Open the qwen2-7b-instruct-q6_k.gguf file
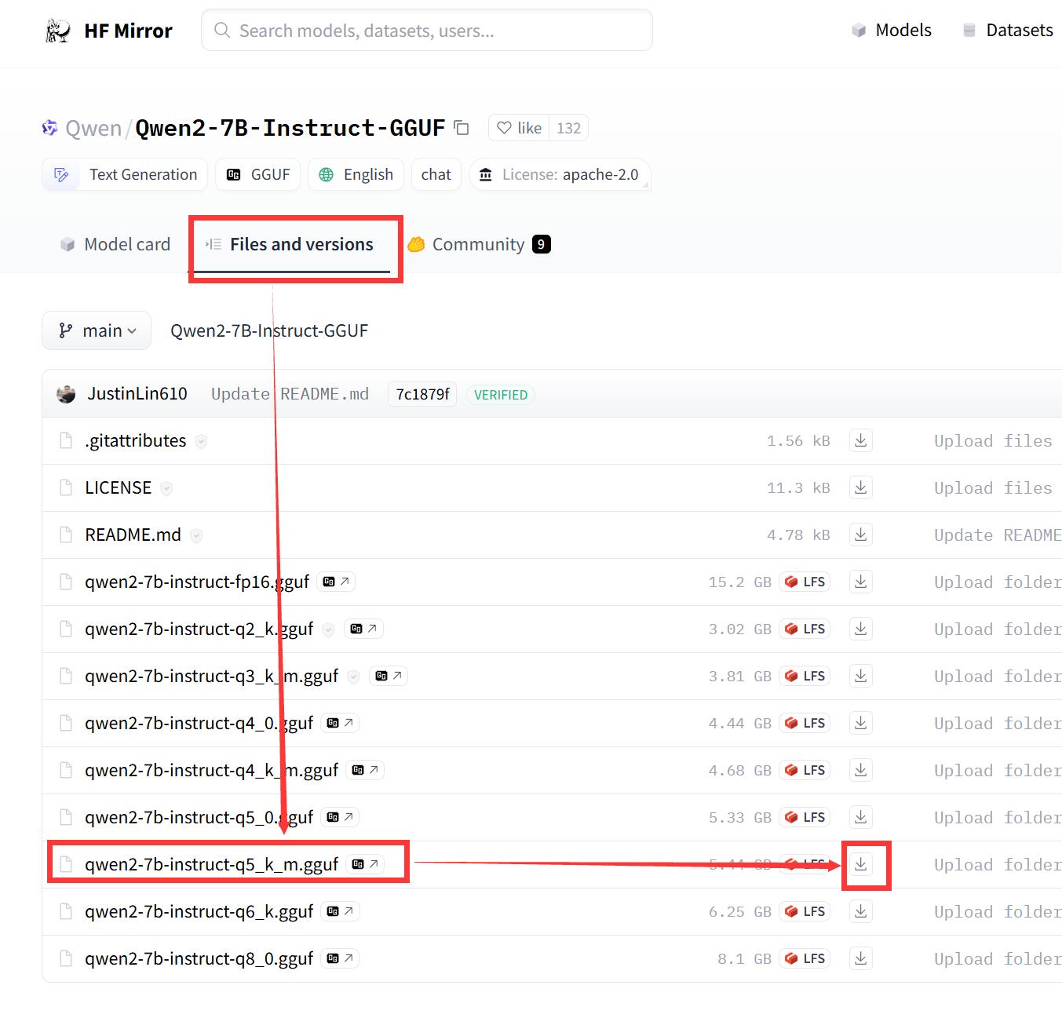Screen dimensions: 1062x1029 click(x=199, y=912)
